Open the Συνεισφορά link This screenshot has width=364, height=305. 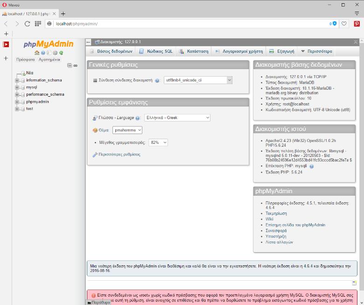coord(276,231)
